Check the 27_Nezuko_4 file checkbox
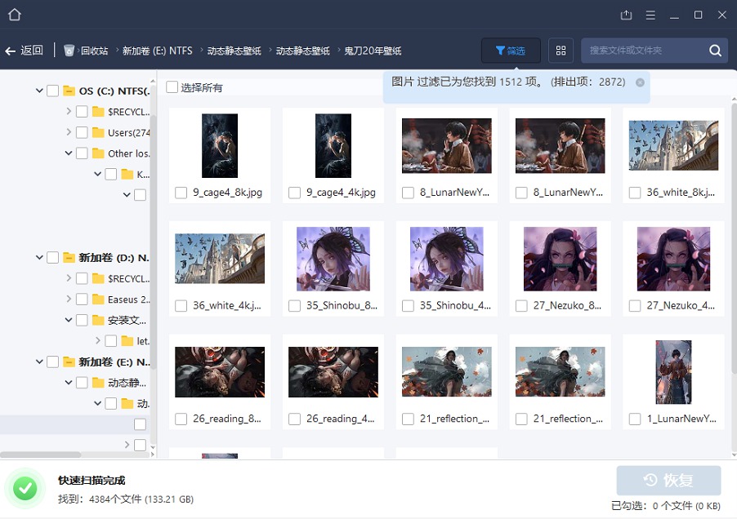The image size is (737, 519). click(x=635, y=306)
